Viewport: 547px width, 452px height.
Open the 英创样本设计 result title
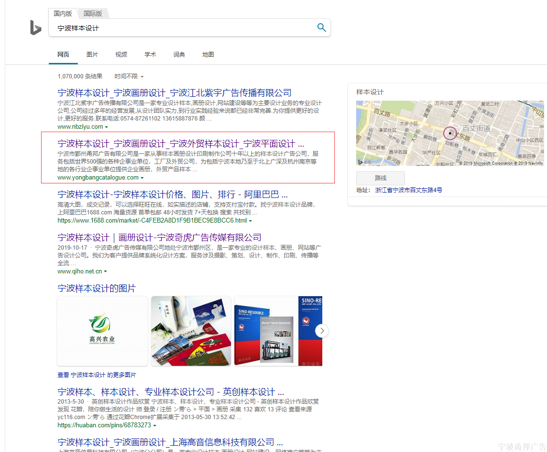click(x=171, y=392)
